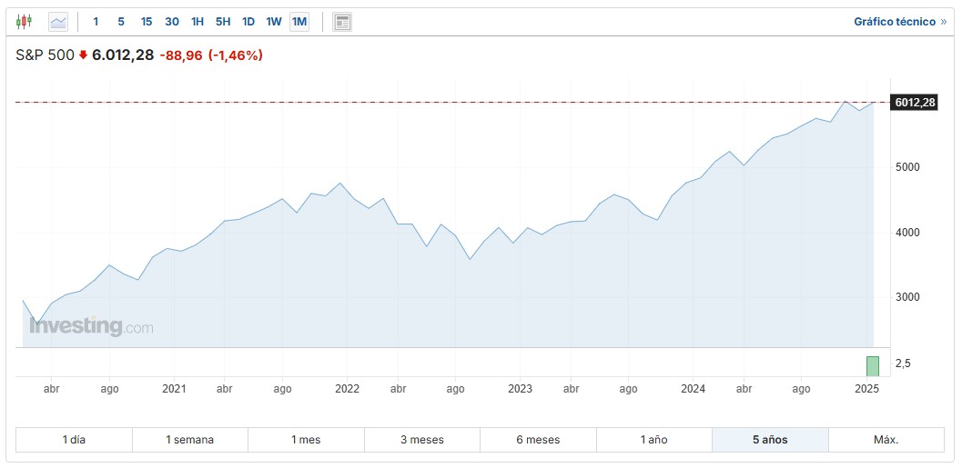This screenshot has height=468, width=962.
Task: Show the 3 meses range
Action: [422, 440]
